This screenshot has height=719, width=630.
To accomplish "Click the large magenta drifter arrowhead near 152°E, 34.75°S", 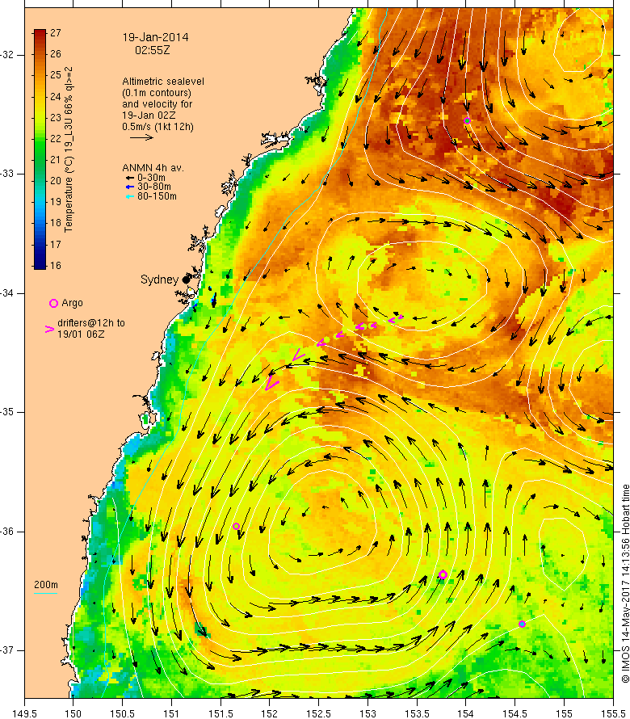I will [271, 383].
